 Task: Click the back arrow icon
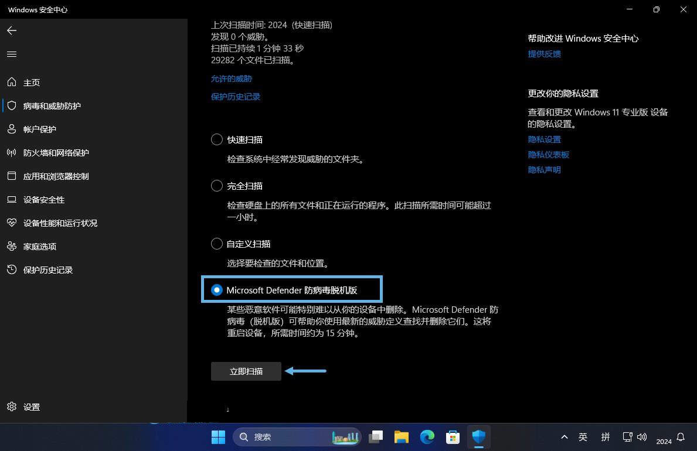coord(12,30)
